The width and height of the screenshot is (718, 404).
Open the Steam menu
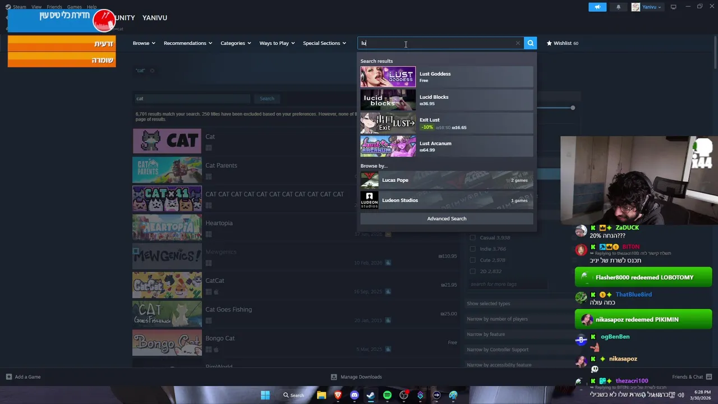pyautogui.click(x=19, y=7)
